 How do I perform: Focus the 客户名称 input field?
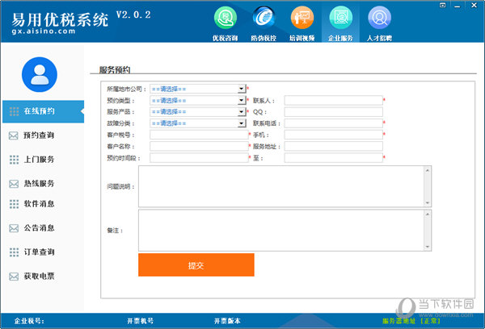point(199,146)
